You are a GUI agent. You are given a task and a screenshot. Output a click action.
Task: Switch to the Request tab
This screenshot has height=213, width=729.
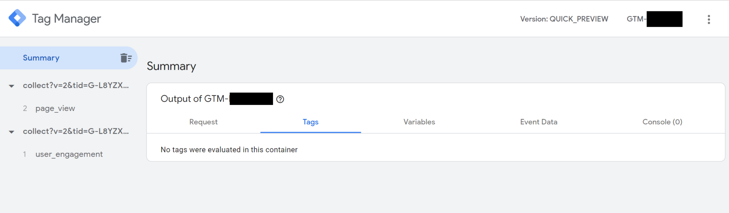coord(203,122)
